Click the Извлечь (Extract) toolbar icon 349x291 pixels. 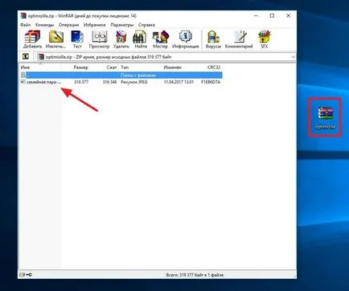pos(55,39)
